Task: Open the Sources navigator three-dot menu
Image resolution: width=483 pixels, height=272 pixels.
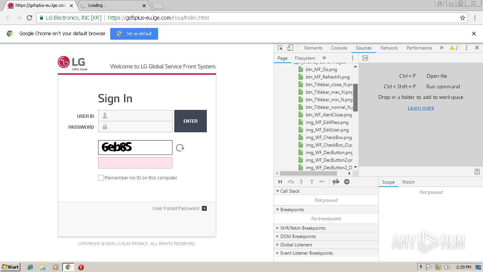Action: [x=353, y=58]
